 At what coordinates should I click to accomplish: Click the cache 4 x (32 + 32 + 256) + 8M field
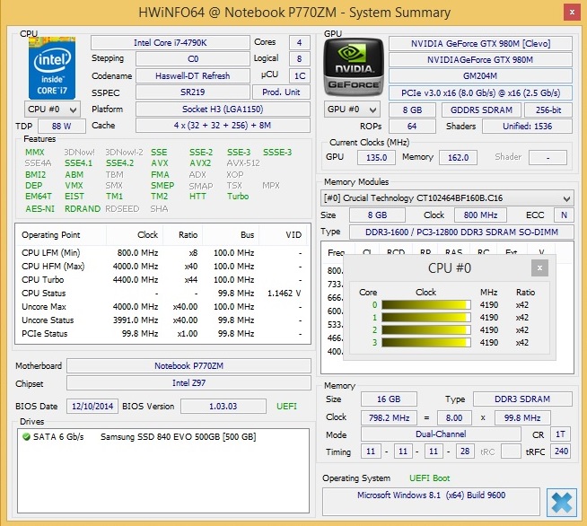[223, 126]
